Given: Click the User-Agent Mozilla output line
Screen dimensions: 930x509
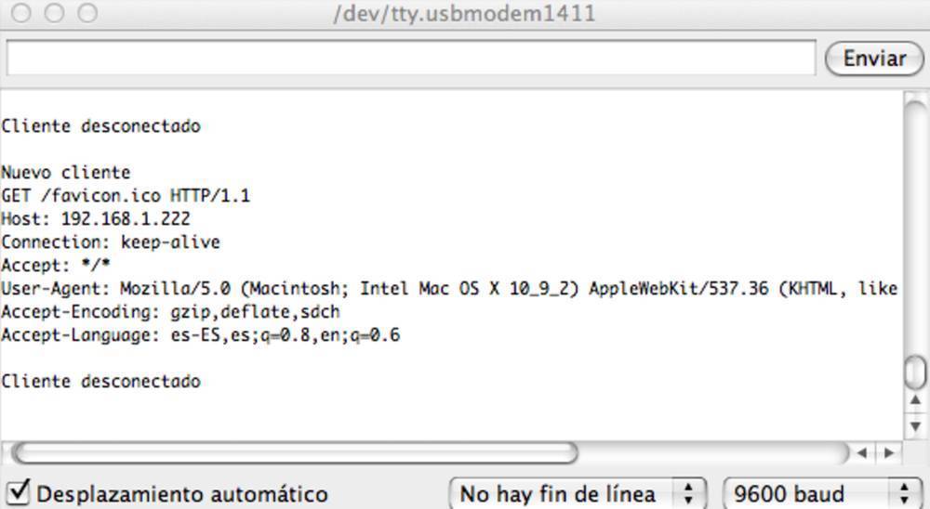Looking at the screenshot, I should (448, 289).
